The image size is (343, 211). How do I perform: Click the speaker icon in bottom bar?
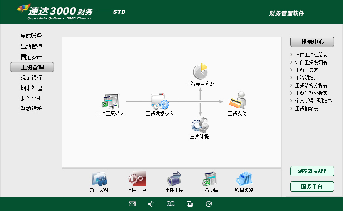coord(151,204)
